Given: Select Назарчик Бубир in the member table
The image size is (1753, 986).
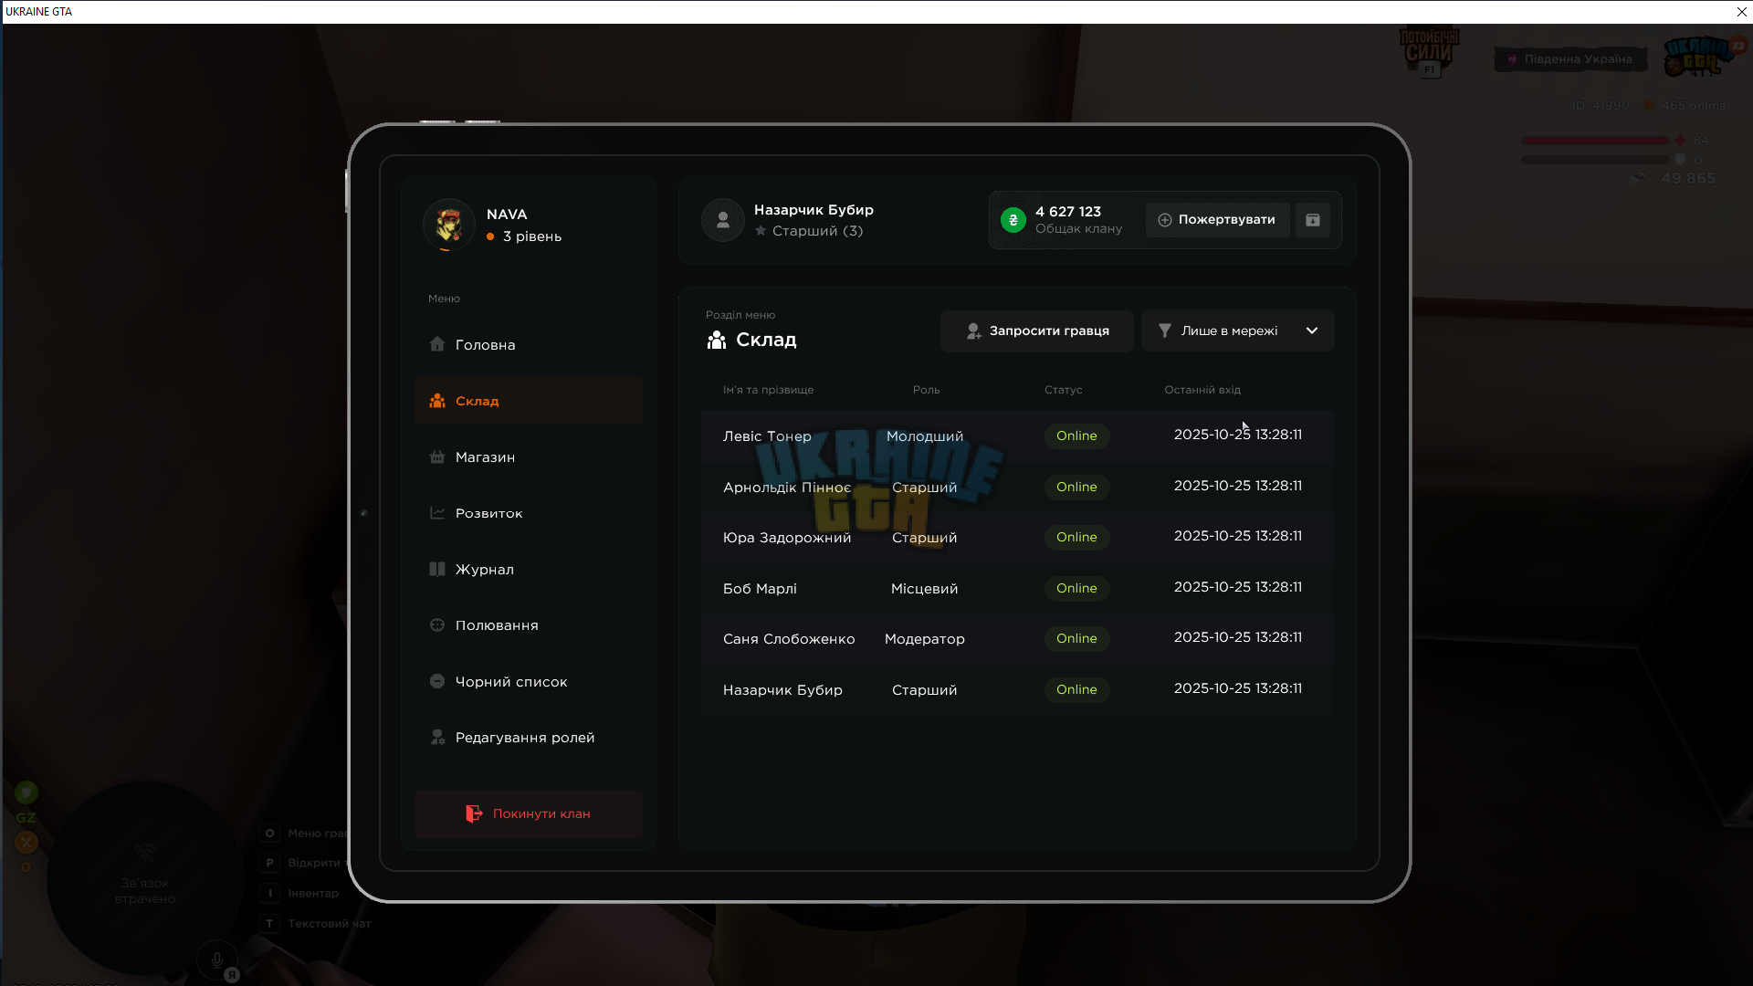Looking at the screenshot, I should click(x=1017, y=689).
